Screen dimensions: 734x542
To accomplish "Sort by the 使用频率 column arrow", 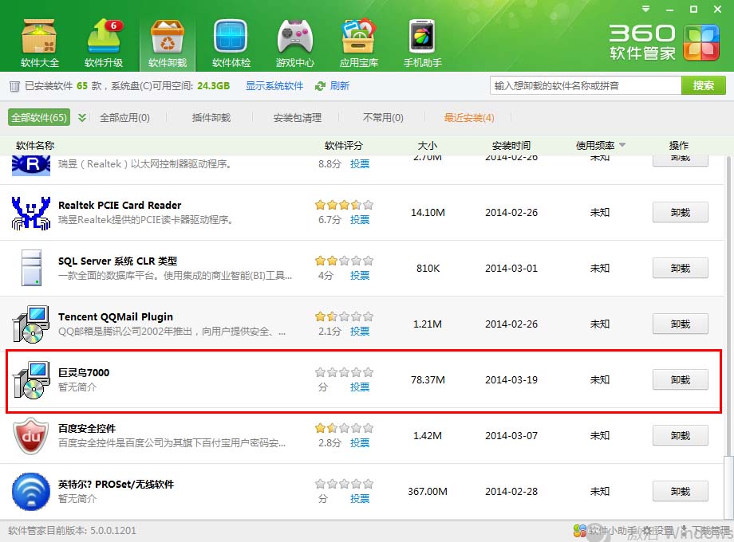I will (x=622, y=145).
